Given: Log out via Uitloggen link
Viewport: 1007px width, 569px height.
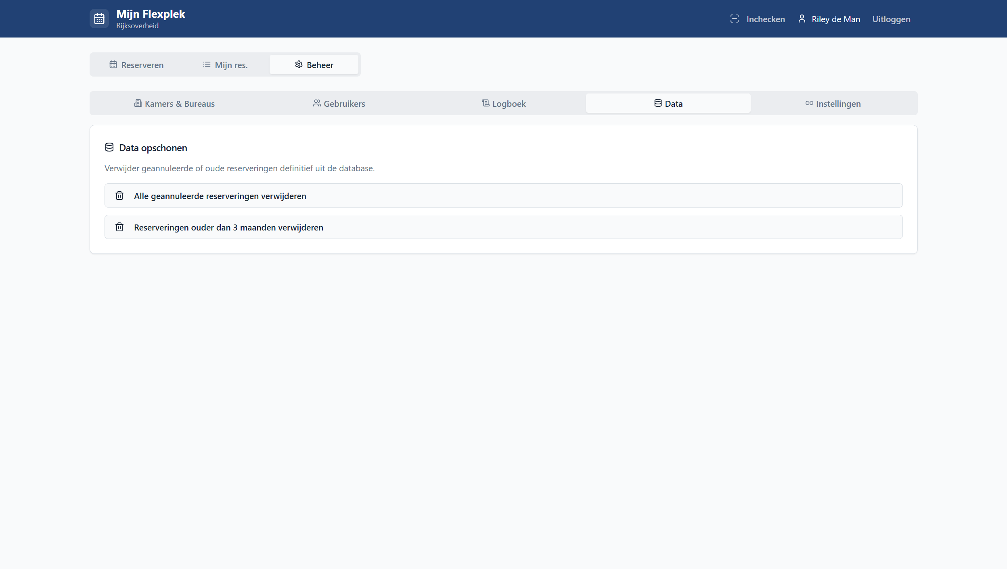Looking at the screenshot, I should pos(891,19).
